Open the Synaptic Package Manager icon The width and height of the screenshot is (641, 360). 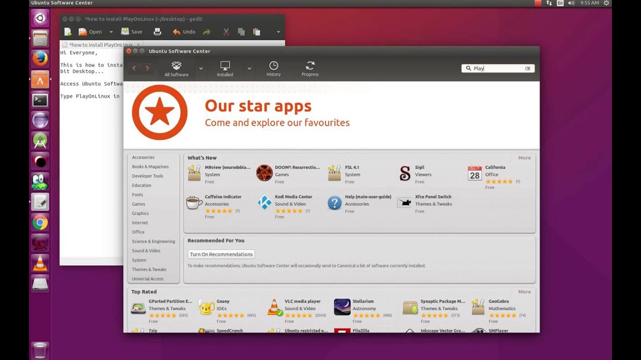click(x=411, y=307)
